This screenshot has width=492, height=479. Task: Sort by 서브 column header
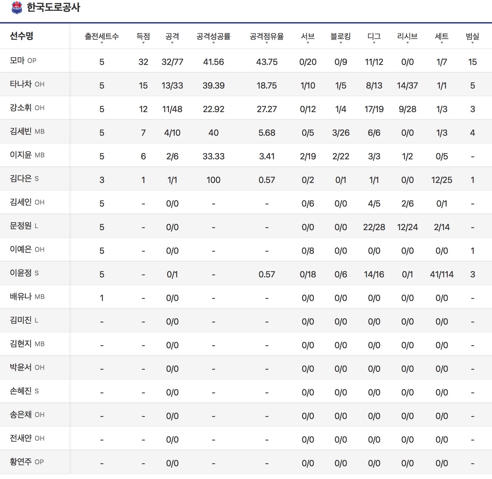pyautogui.click(x=308, y=37)
